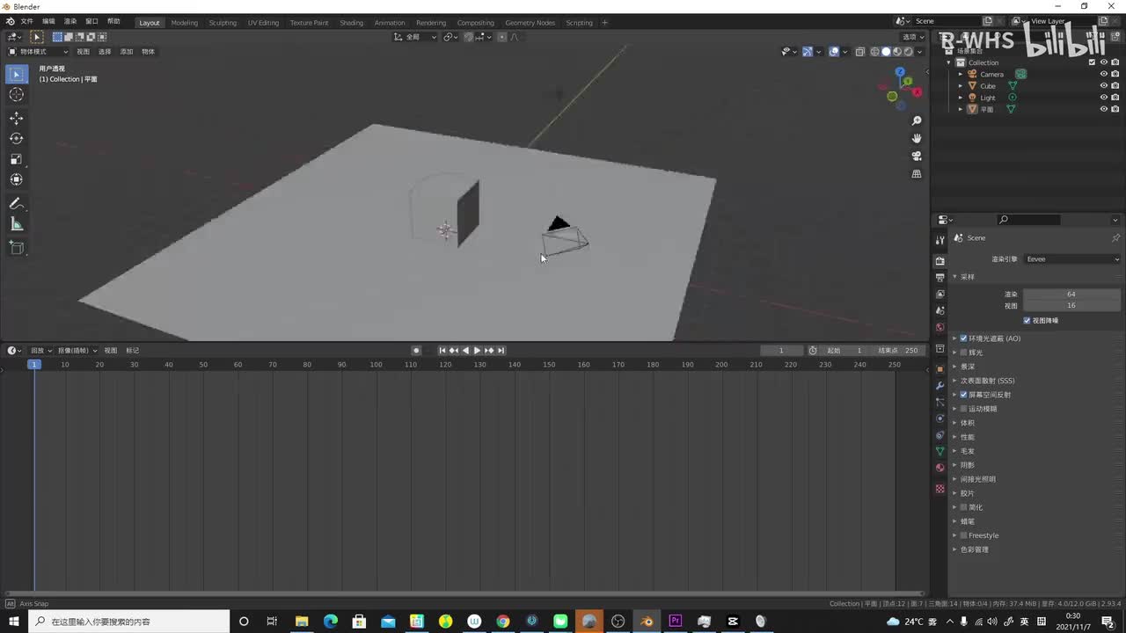
Task: Open the World properties tab
Action: pyautogui.click(x=940, y=327)
